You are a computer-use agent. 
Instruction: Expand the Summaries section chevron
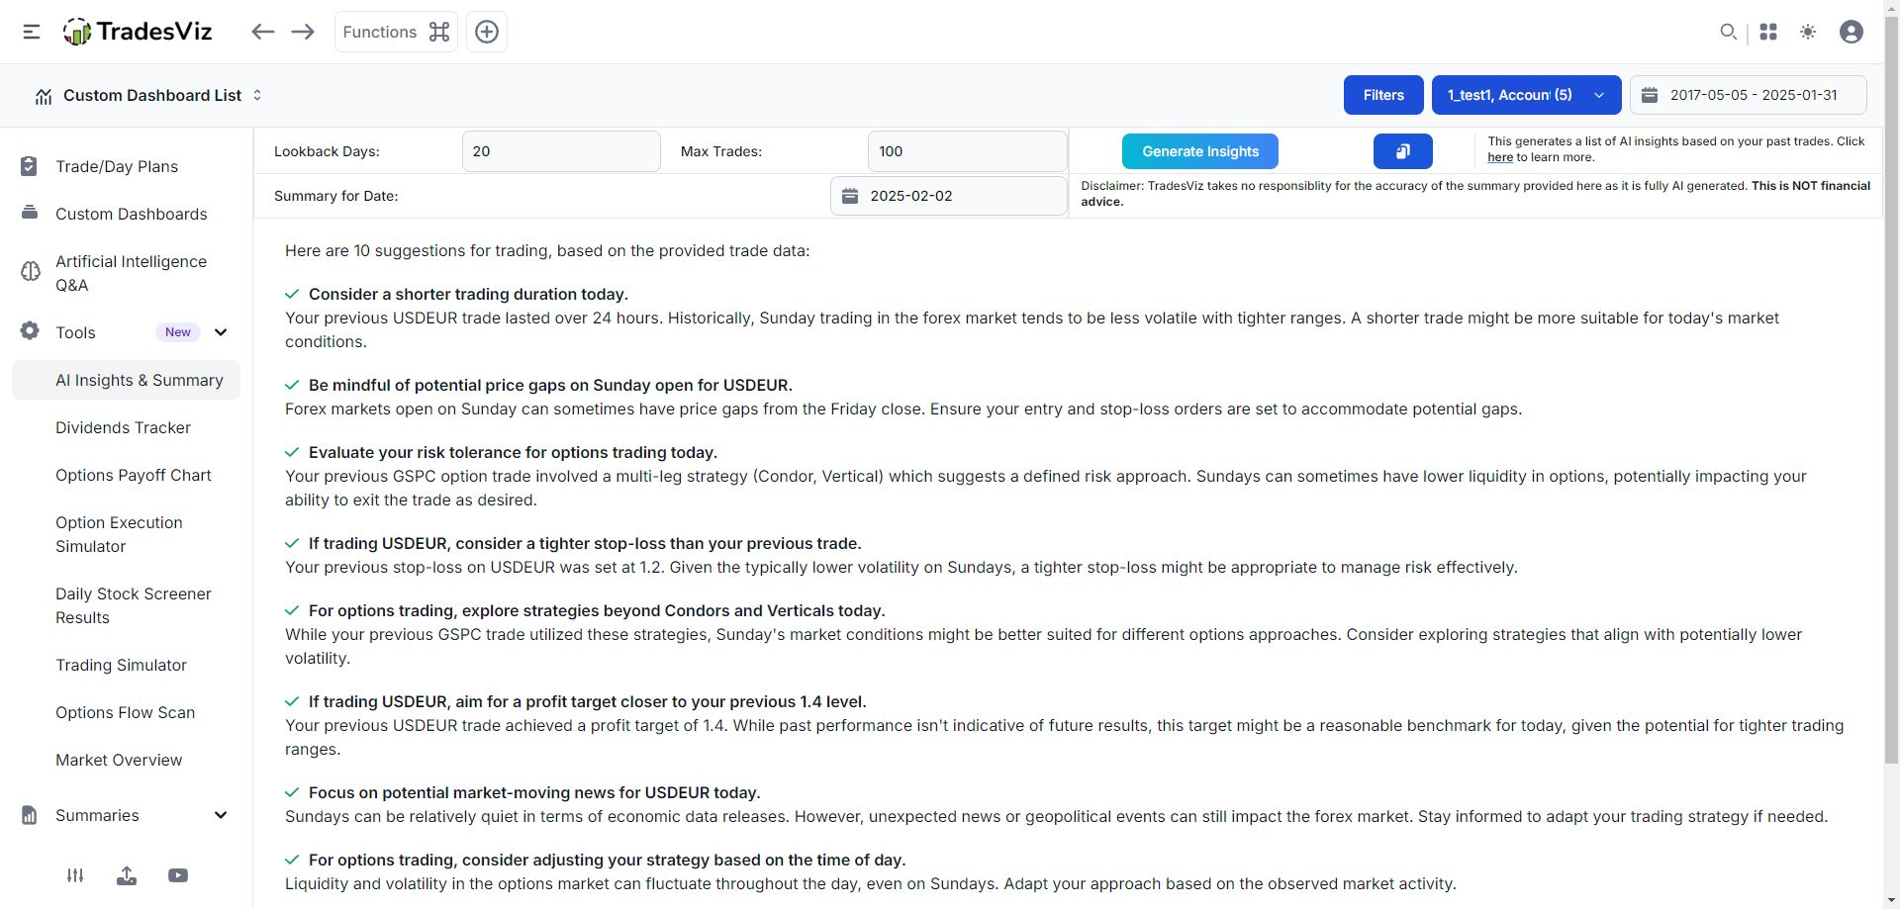click(x=221, y=815)
